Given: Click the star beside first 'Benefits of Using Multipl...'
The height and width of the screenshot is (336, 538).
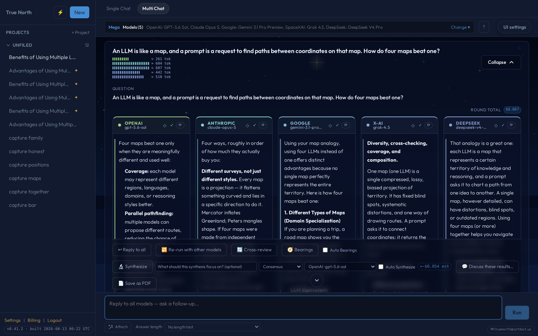Looking at the screenshot, I should [76, 84].
